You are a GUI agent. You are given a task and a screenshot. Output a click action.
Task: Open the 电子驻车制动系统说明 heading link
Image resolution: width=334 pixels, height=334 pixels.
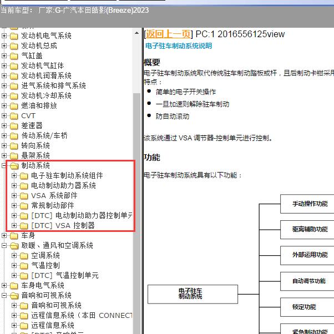[179, 46]
